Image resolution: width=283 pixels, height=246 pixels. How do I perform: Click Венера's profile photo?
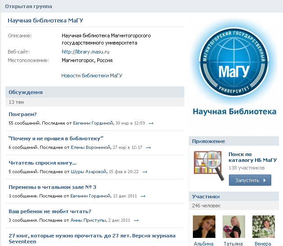pyautogui.click(x=264, y=227)
